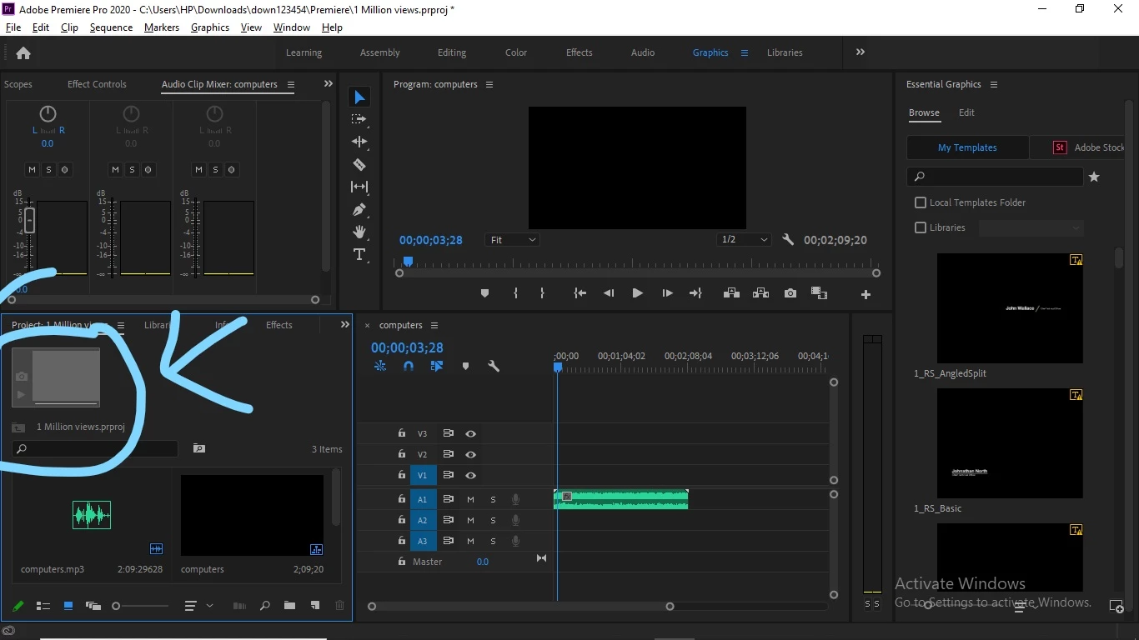This screenshot has width=1139, height=640.
Task: Click Add Marker in Program monitor
Action: [x=484, y=293]
